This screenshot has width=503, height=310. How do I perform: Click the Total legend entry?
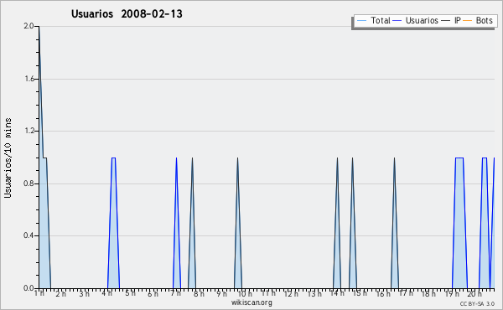point(373,20)
